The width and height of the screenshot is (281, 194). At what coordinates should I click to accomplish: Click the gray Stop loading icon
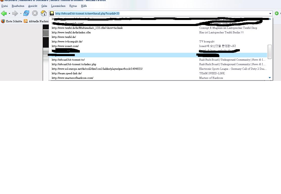point(35,13)
